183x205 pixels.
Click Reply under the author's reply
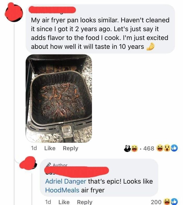84,202
